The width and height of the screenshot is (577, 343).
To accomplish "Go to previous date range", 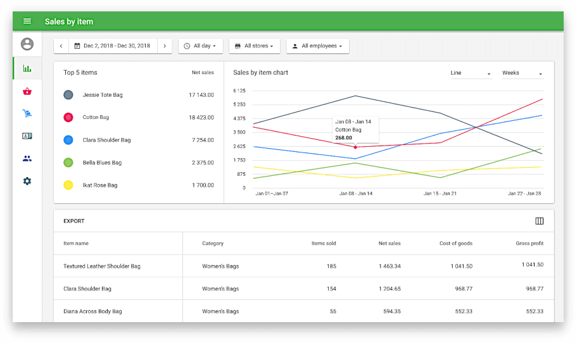I will click(61, 46).
